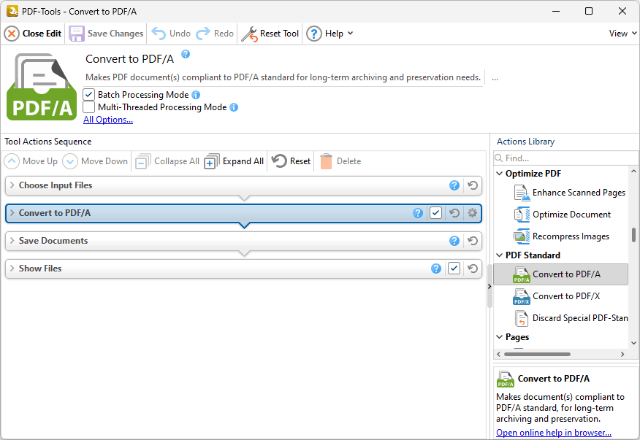Screen dimensions: 640x440
Task: Toggle the Show Files step checkbox
Action: tap(454, 269)
